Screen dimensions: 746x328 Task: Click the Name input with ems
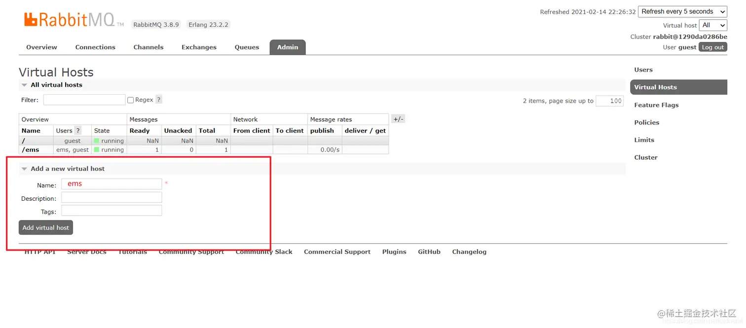pos(112,184)
